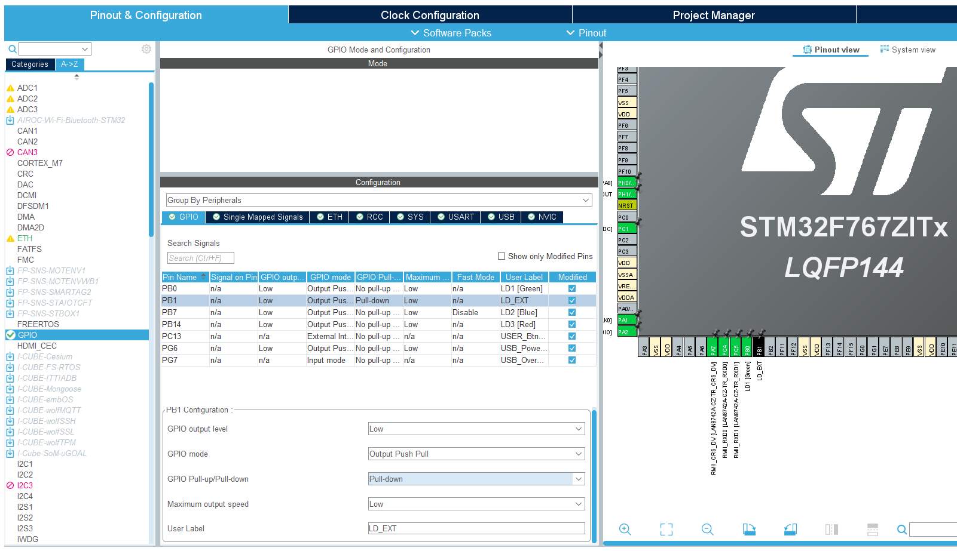Toggle vertical split layout icon
Viewport: 957px width, 551px height.
point(831,529)
